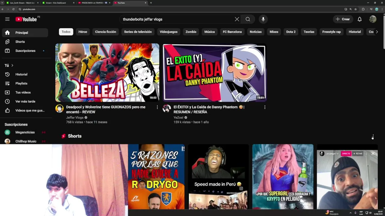Select the Noticias filter chip
Viewport: 385px width, 216px height.
(x=256, y=32)
